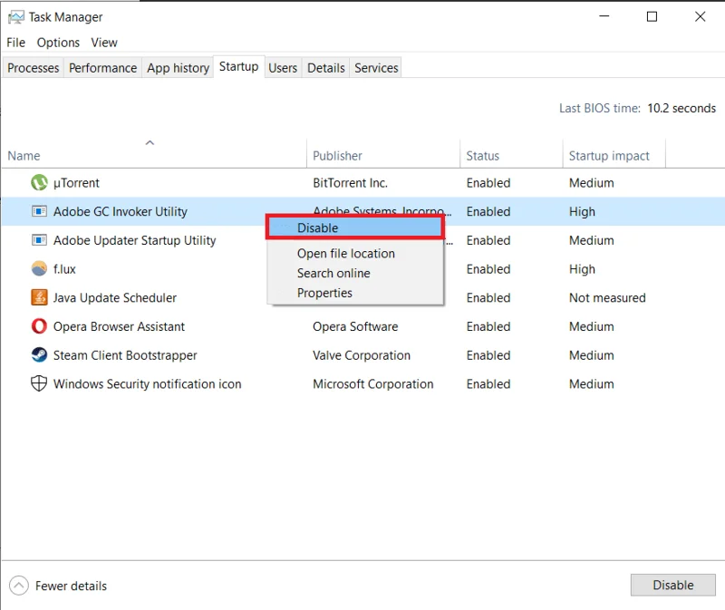Click the f.lux icon
The image size is (725, 610).
click(x=39, y=268)
